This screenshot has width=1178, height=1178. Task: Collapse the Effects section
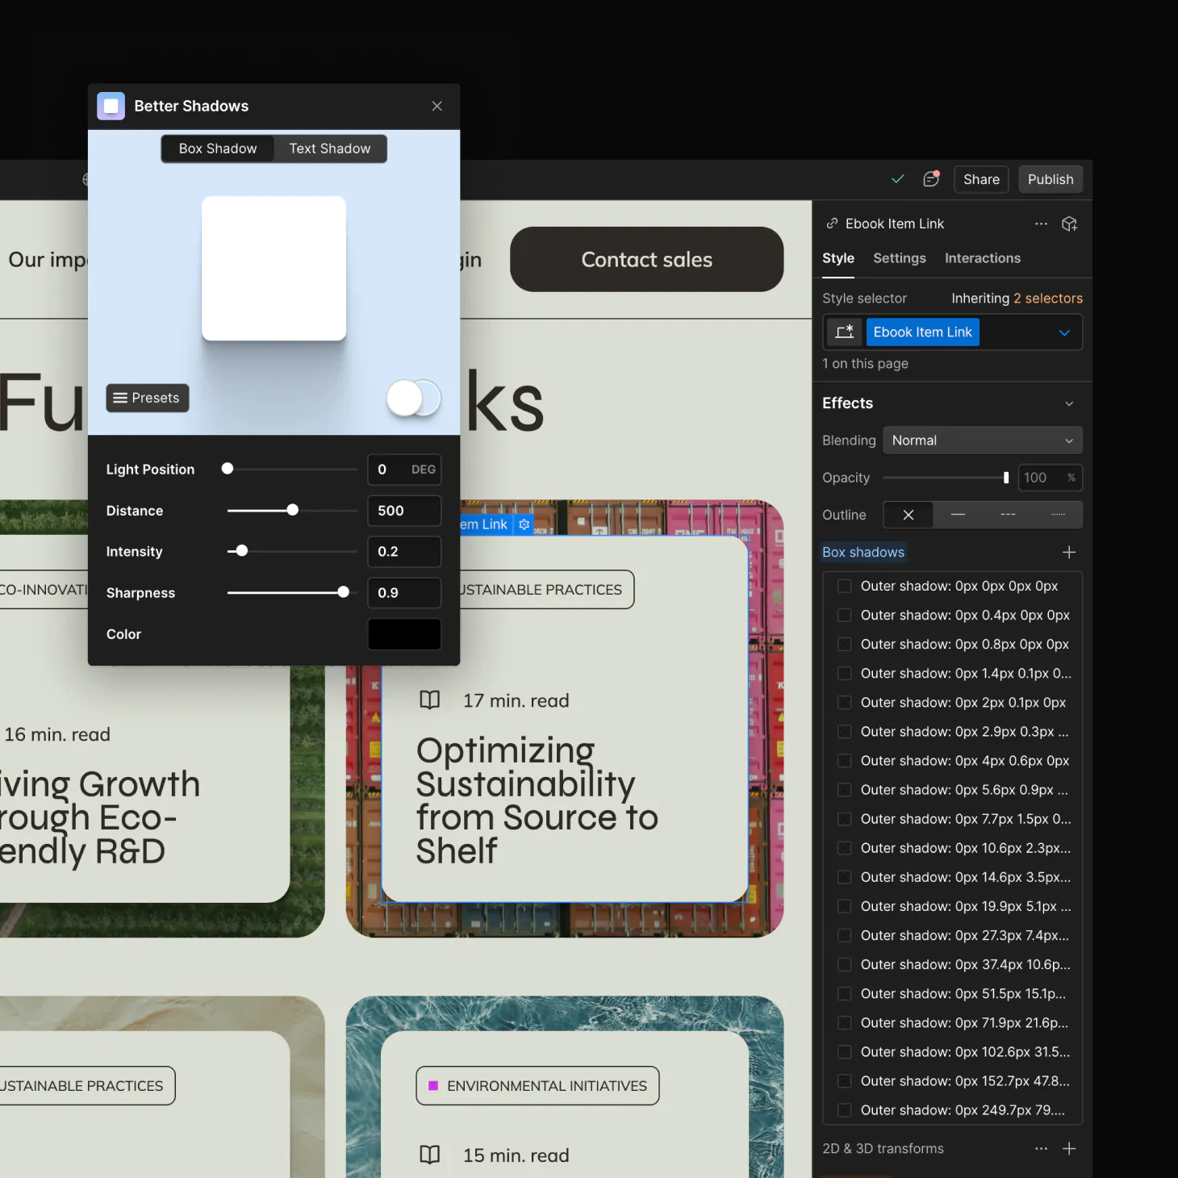pyautogui.click(x=1069, y=403)
